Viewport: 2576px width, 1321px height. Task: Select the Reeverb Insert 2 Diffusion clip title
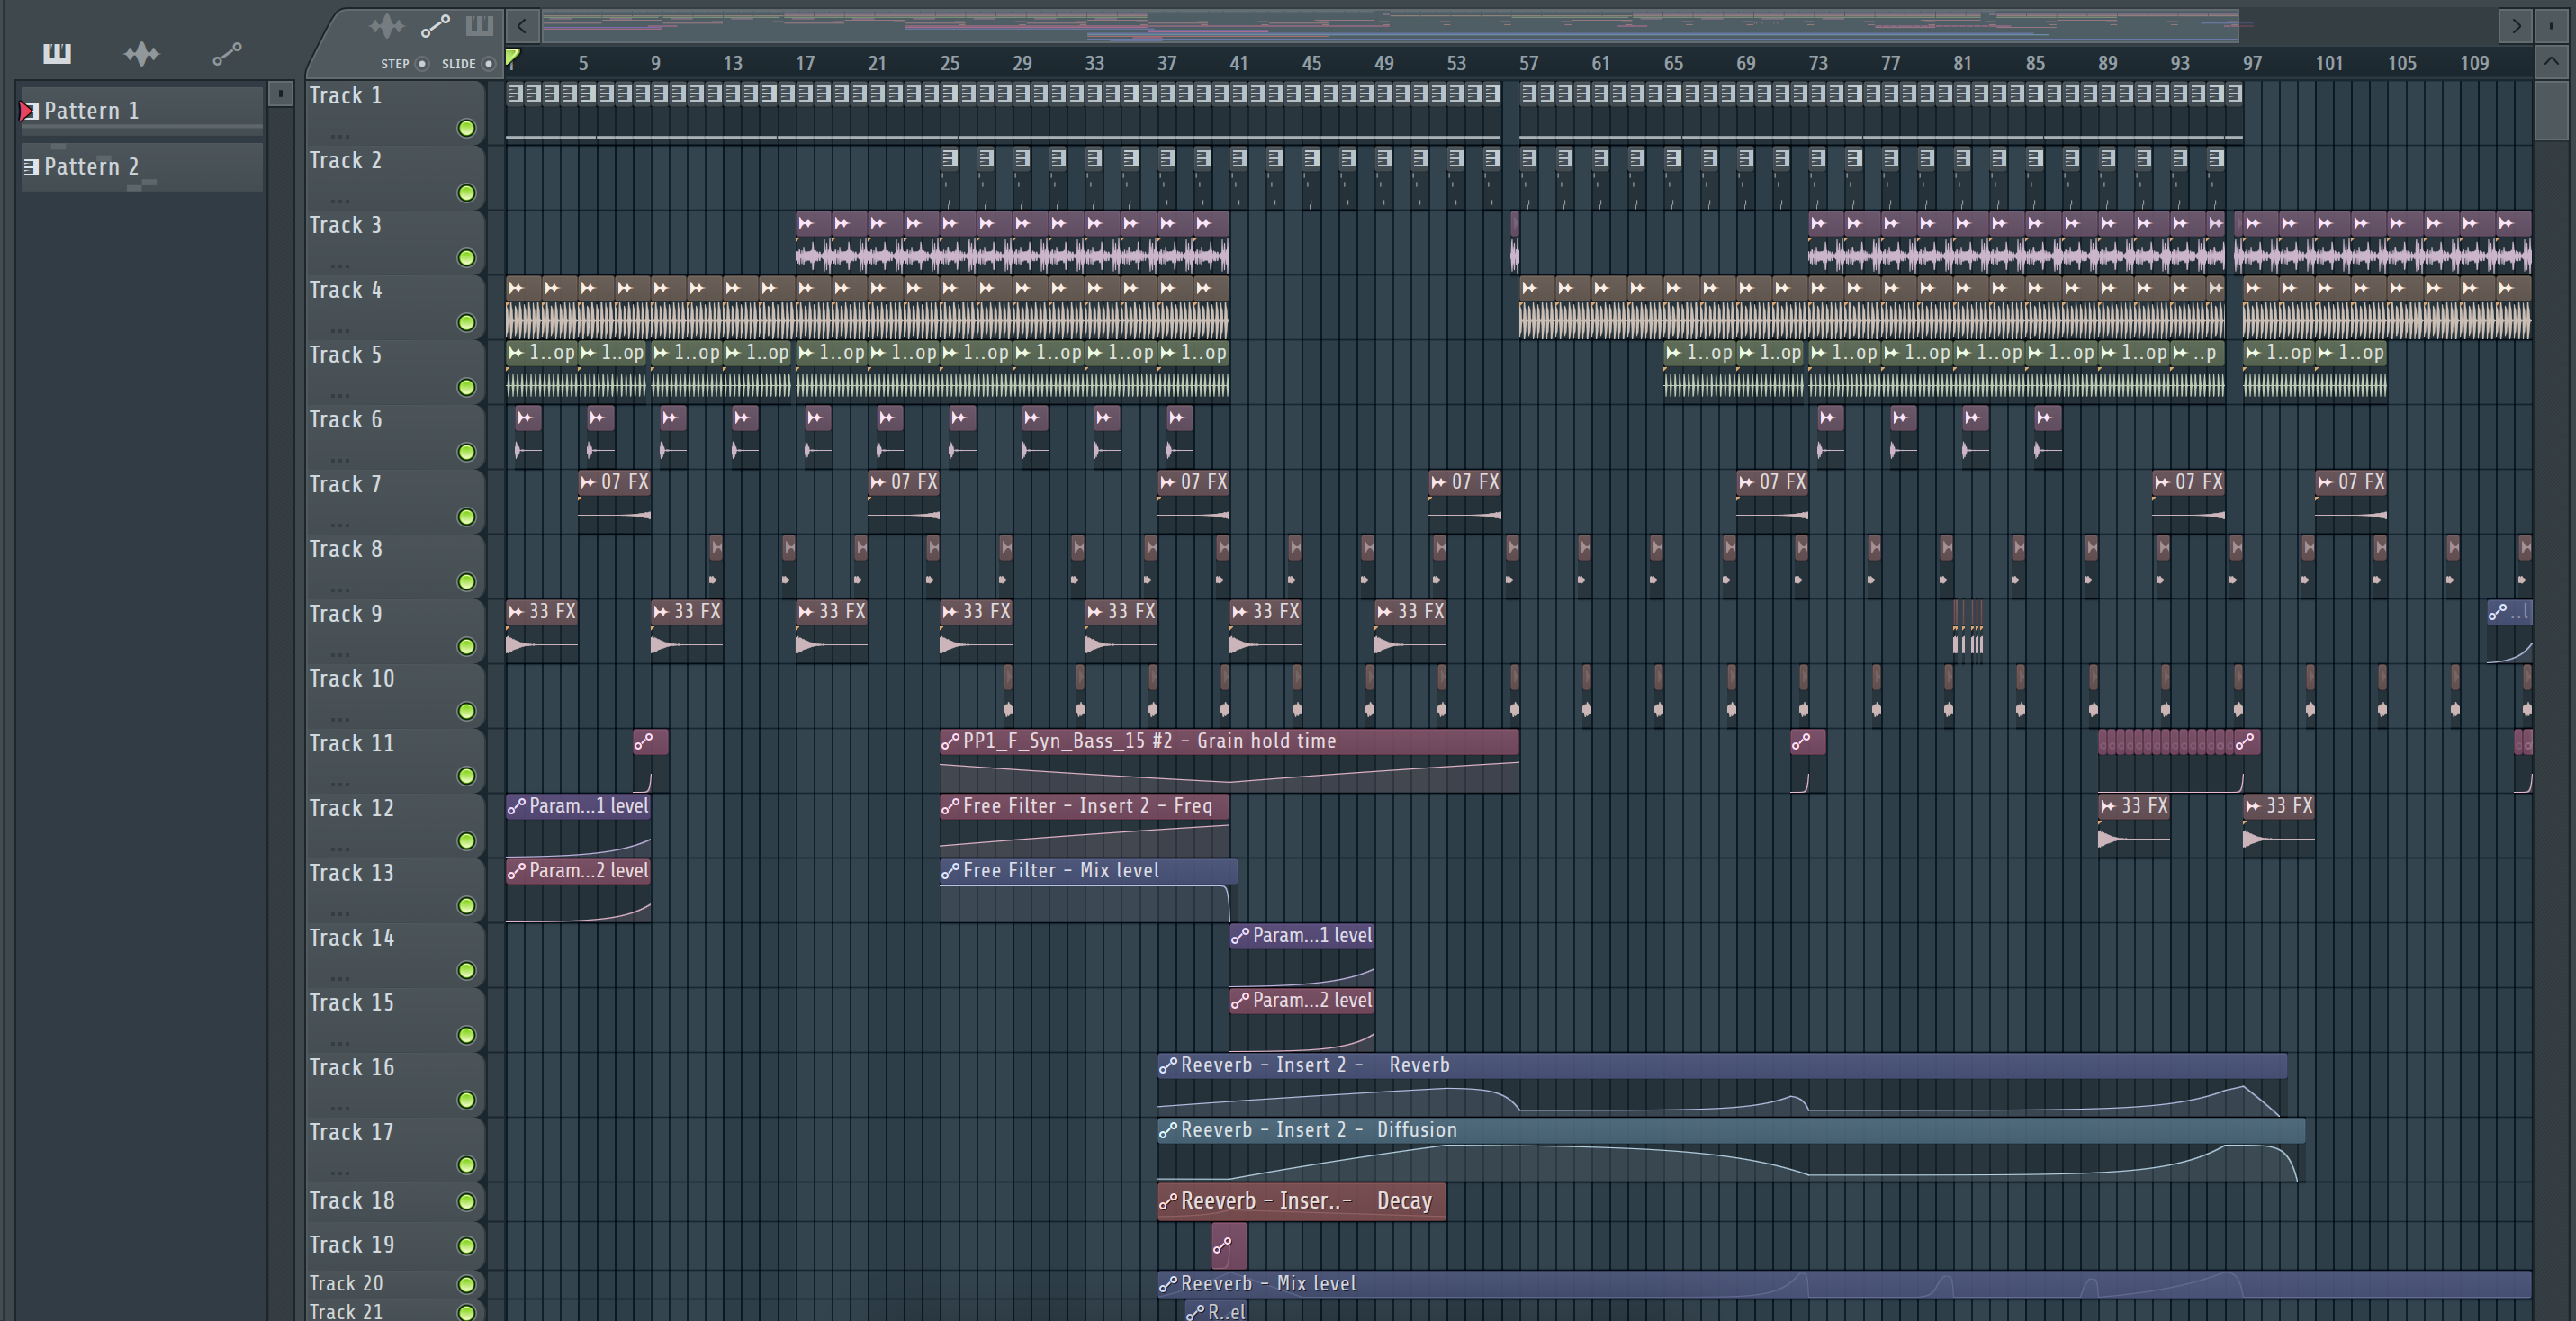[1318, 1130]
